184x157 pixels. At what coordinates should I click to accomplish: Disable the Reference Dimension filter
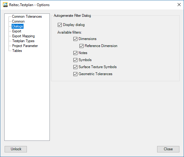pyautogui.click(x=82, y=46)
